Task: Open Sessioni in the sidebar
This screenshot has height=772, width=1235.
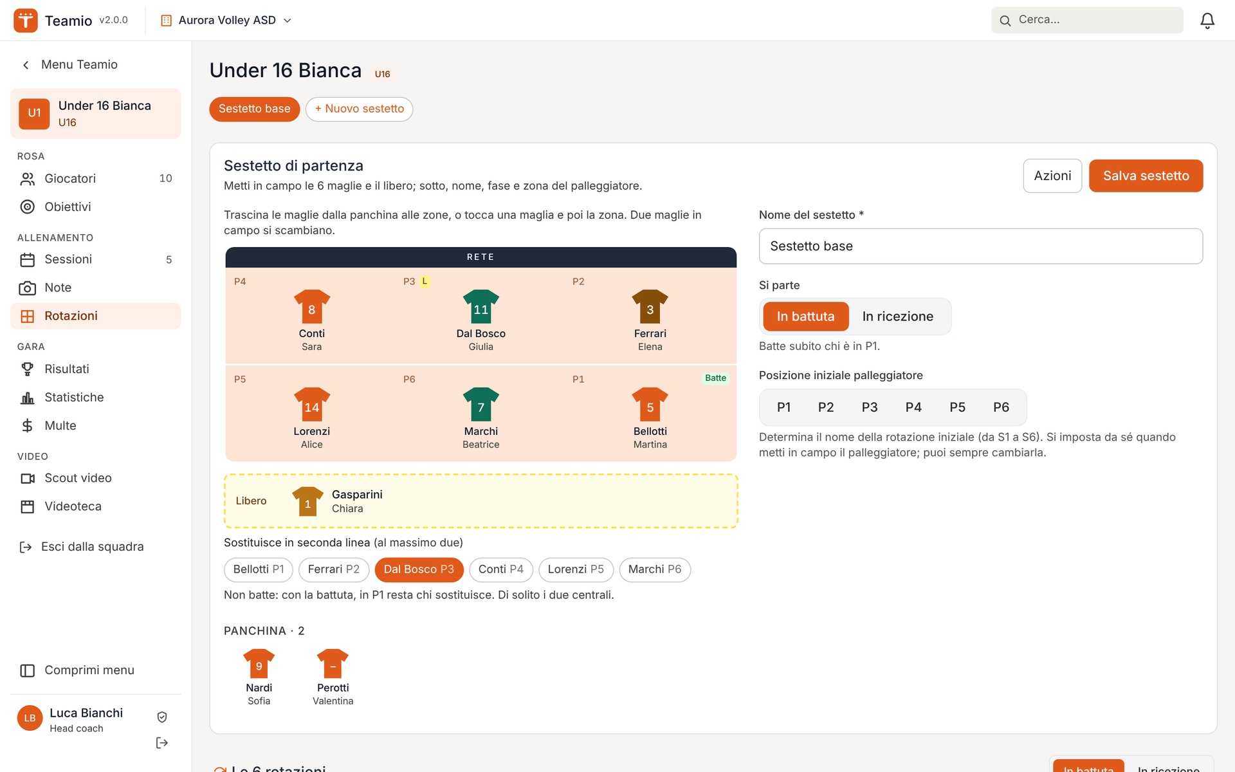Action: (95, 260)
